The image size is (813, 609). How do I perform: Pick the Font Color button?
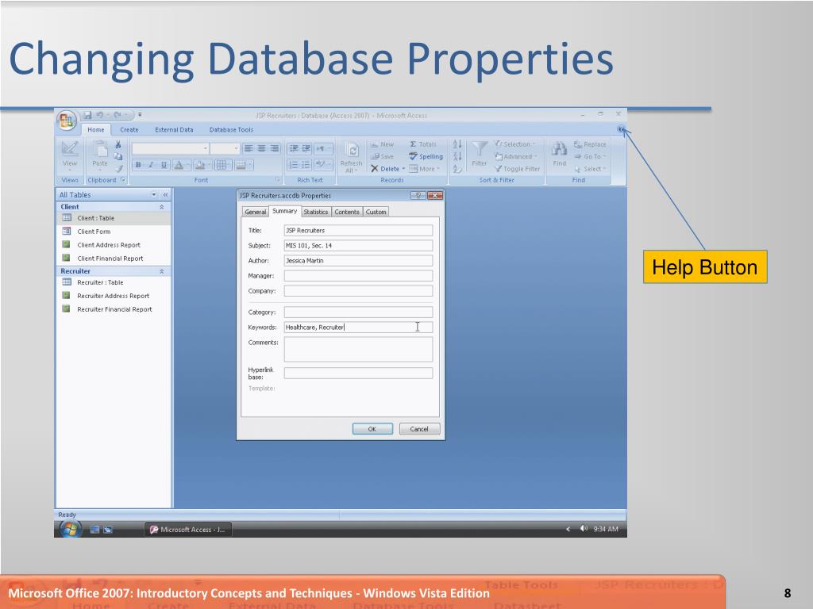(181, 165)
